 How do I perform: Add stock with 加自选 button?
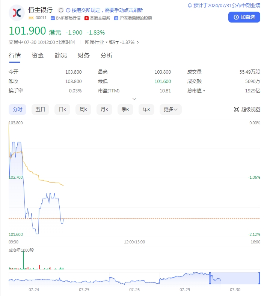pyautogui.click(x=244, y=17)
